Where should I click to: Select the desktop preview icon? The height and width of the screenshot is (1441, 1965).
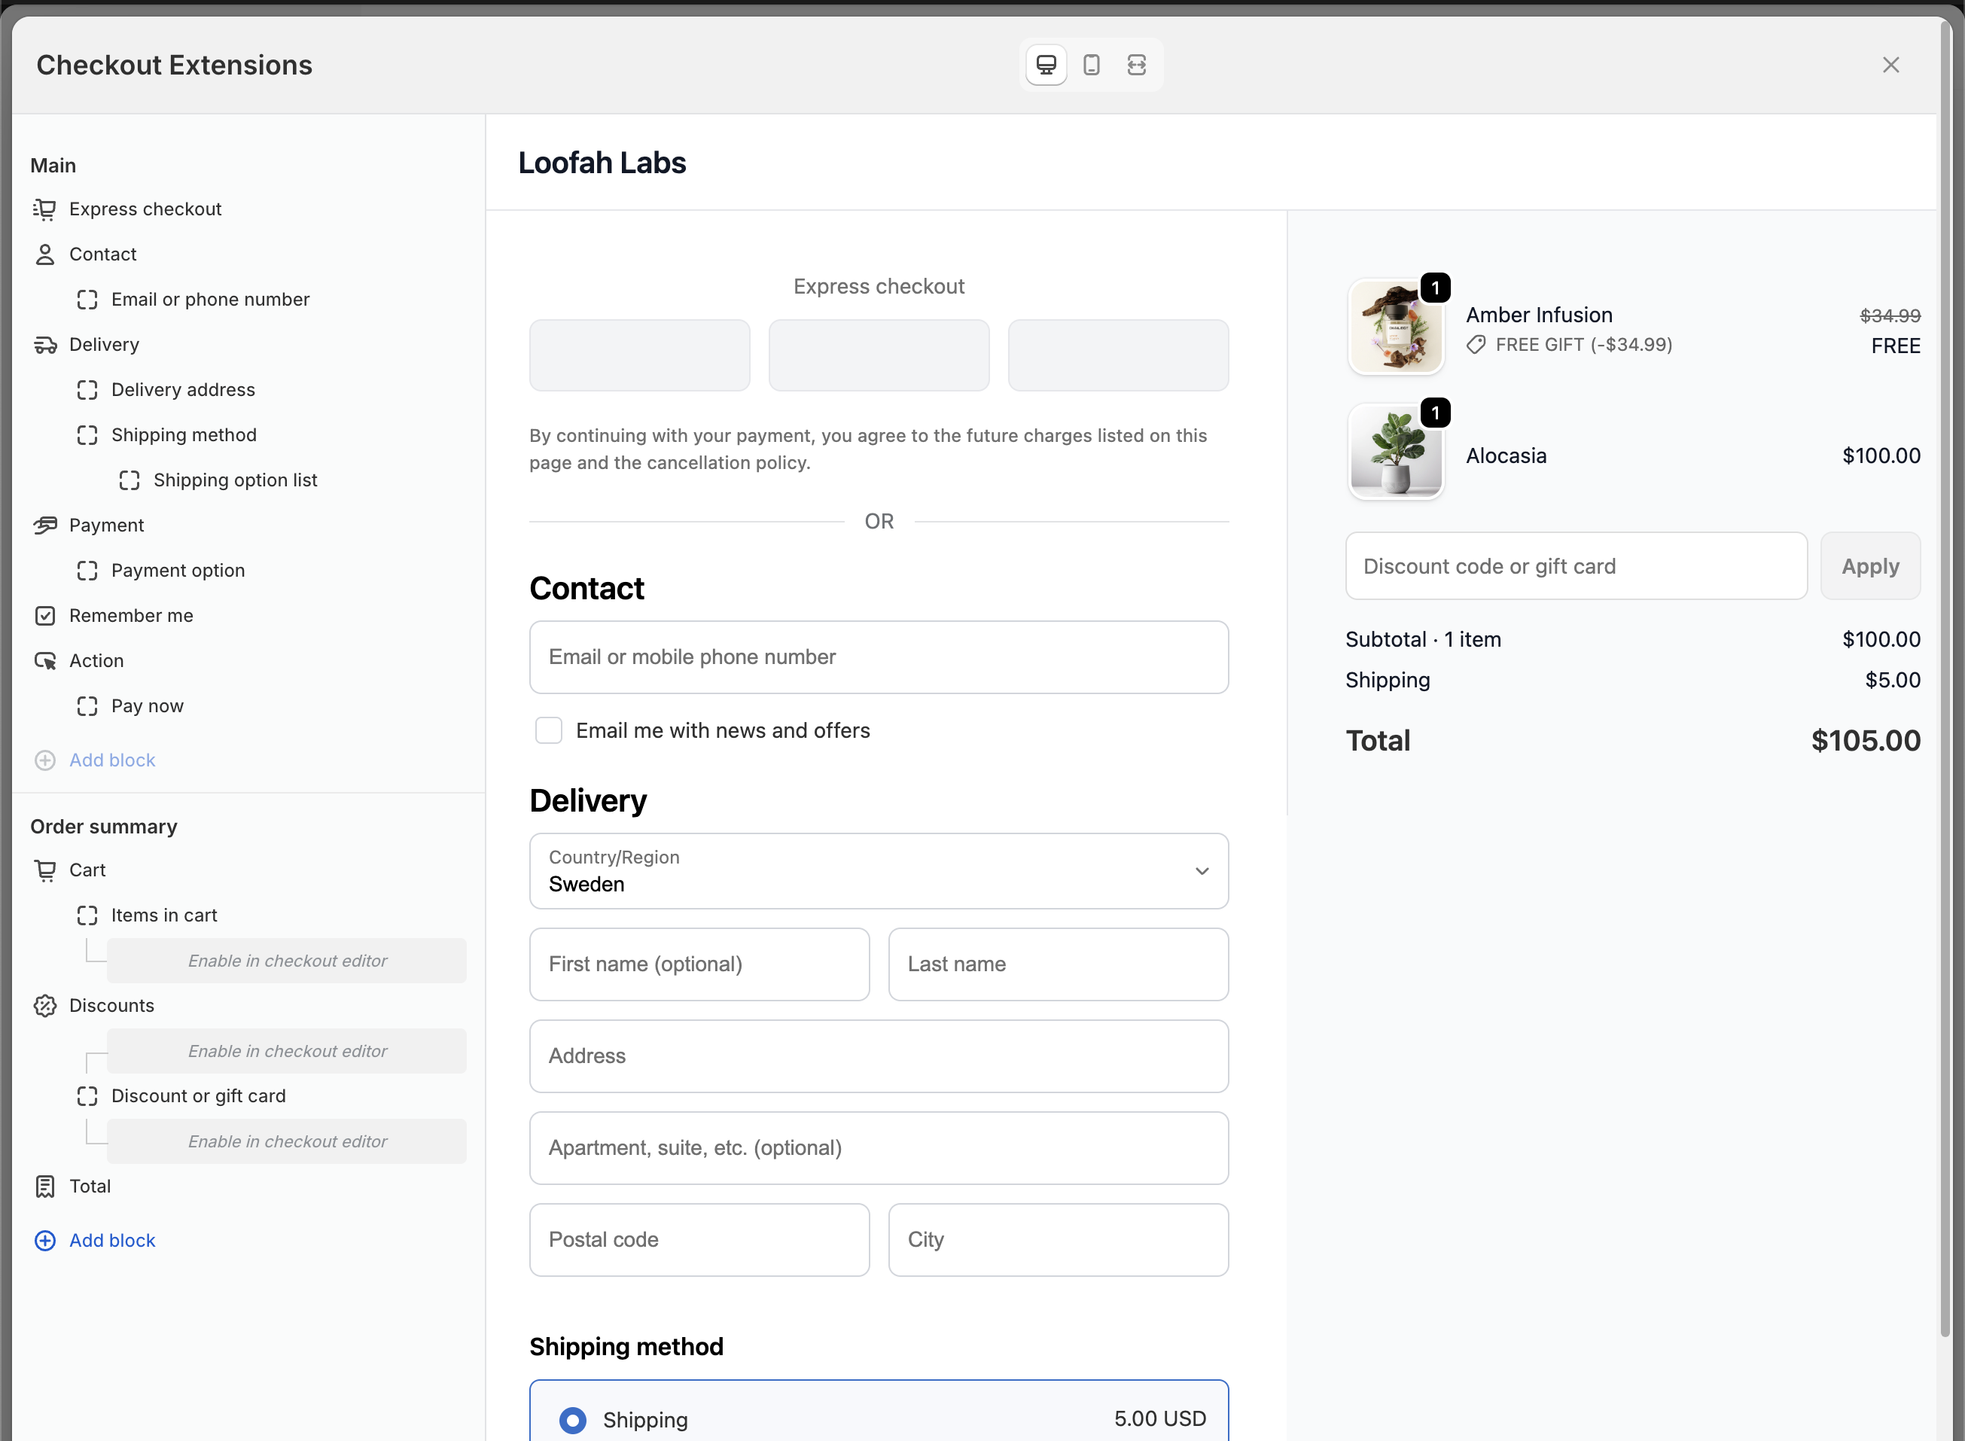(x=1046, y=64)
